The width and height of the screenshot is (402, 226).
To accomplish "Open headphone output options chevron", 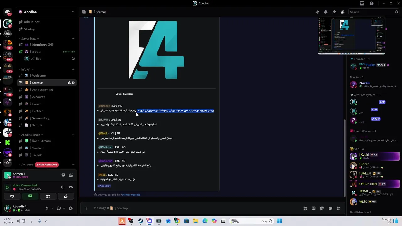I will (64, 208).
